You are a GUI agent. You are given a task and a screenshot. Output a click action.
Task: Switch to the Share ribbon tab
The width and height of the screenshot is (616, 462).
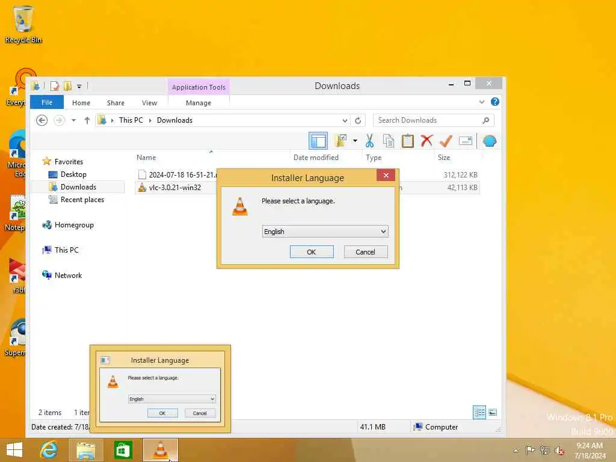coord(115,102)
